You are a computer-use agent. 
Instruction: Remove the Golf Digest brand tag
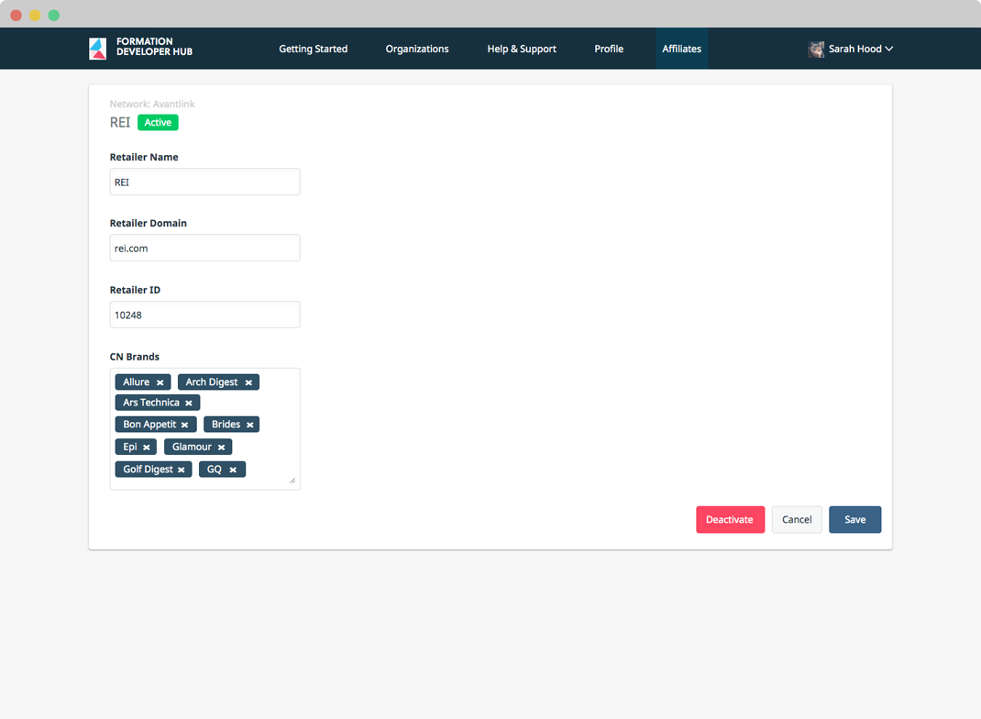point(182,470)
